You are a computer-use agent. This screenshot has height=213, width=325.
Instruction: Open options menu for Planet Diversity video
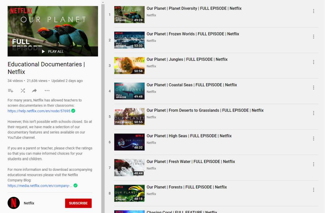point(313,11)
